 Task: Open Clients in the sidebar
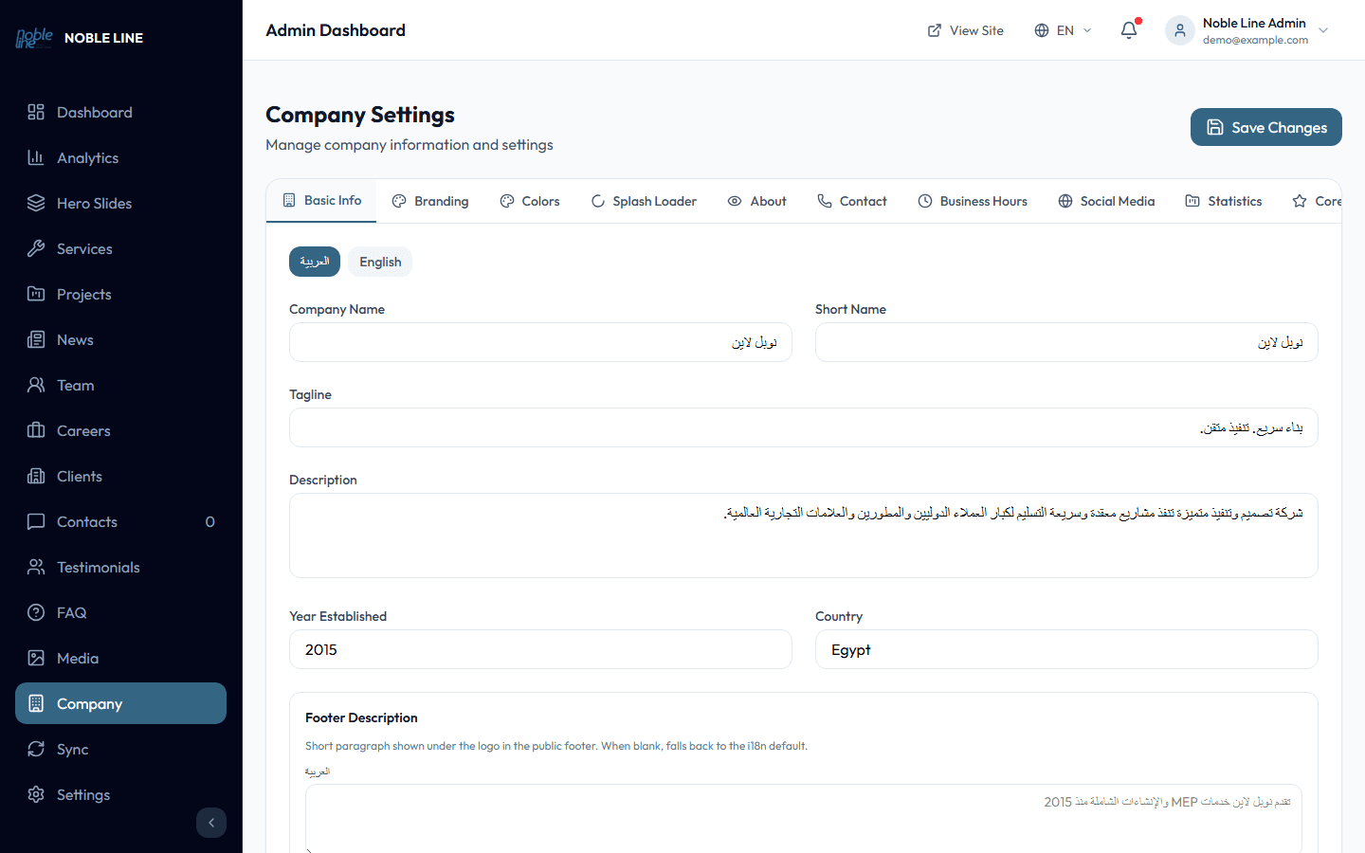pos(120,476)
